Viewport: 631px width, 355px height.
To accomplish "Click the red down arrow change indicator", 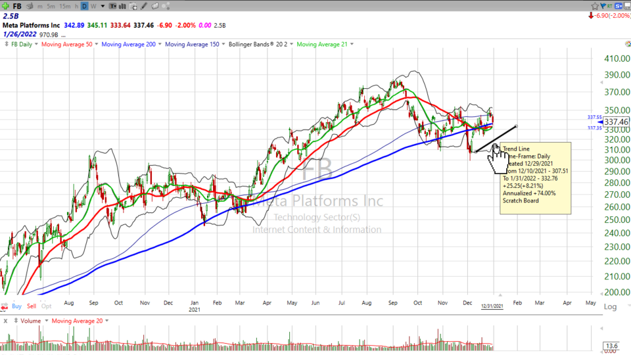I will (x=591, y=16).
